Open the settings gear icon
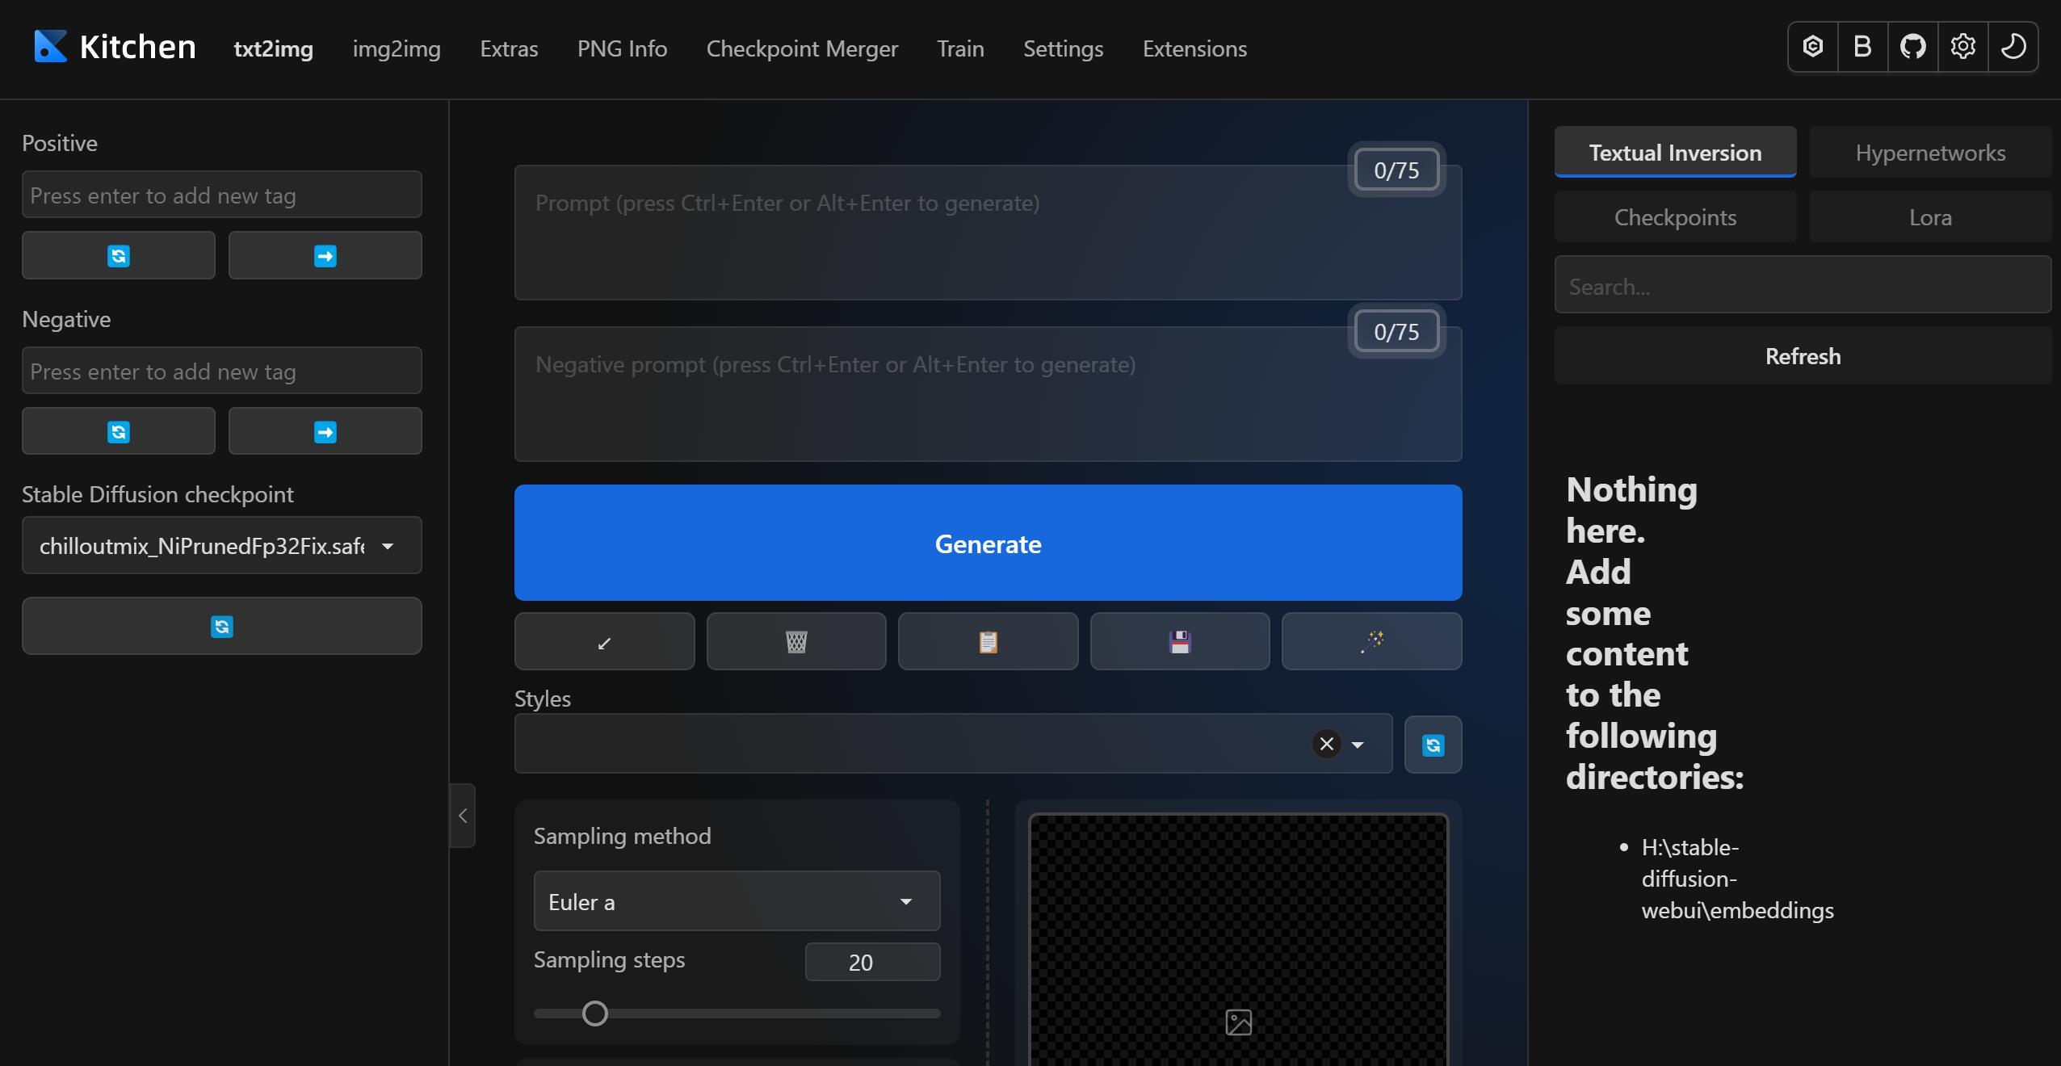Image resolution: width=2061 pixels, height=1066 pixels. [x=1962, y=47]
